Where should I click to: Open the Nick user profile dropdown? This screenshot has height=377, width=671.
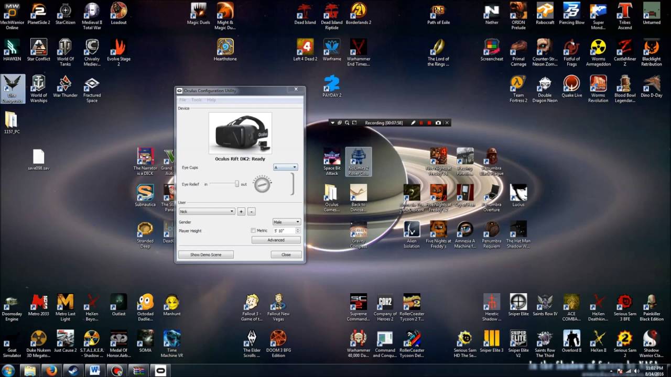pos(207,212)
